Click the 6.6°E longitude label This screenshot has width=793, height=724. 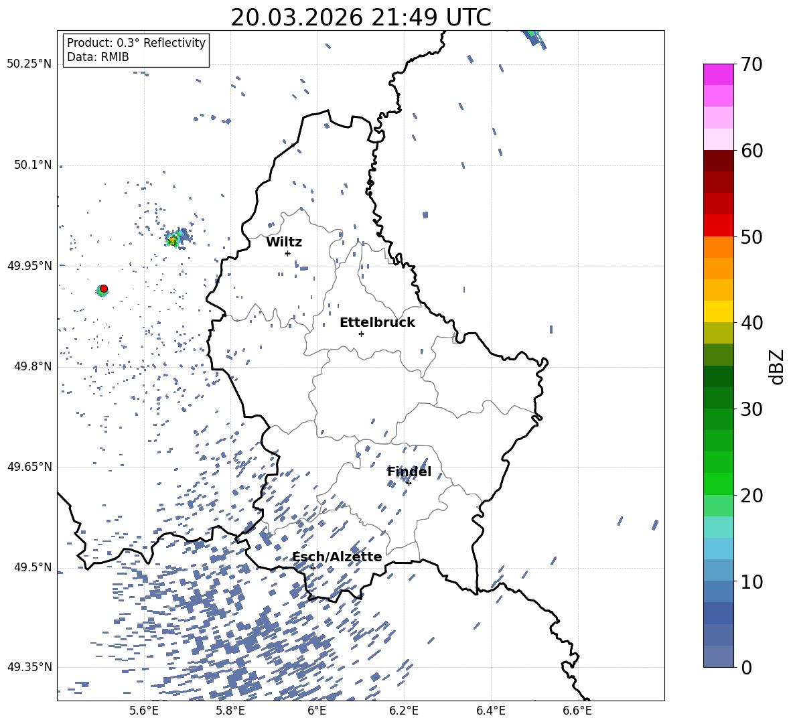click(577, 711)
